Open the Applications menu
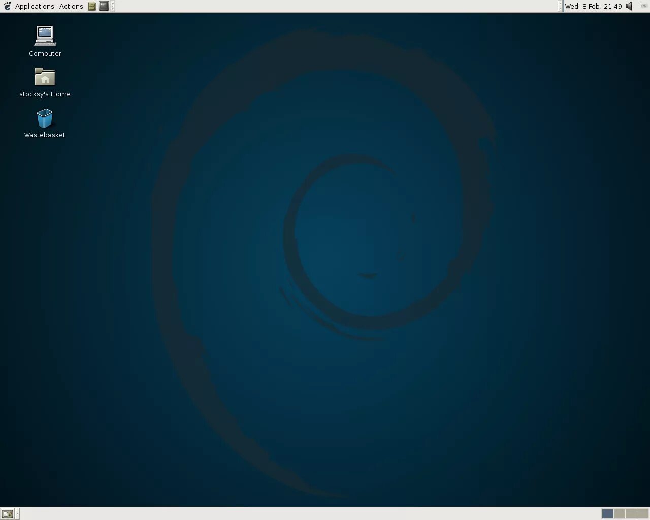The image size is (650, 520). [35, 6]
